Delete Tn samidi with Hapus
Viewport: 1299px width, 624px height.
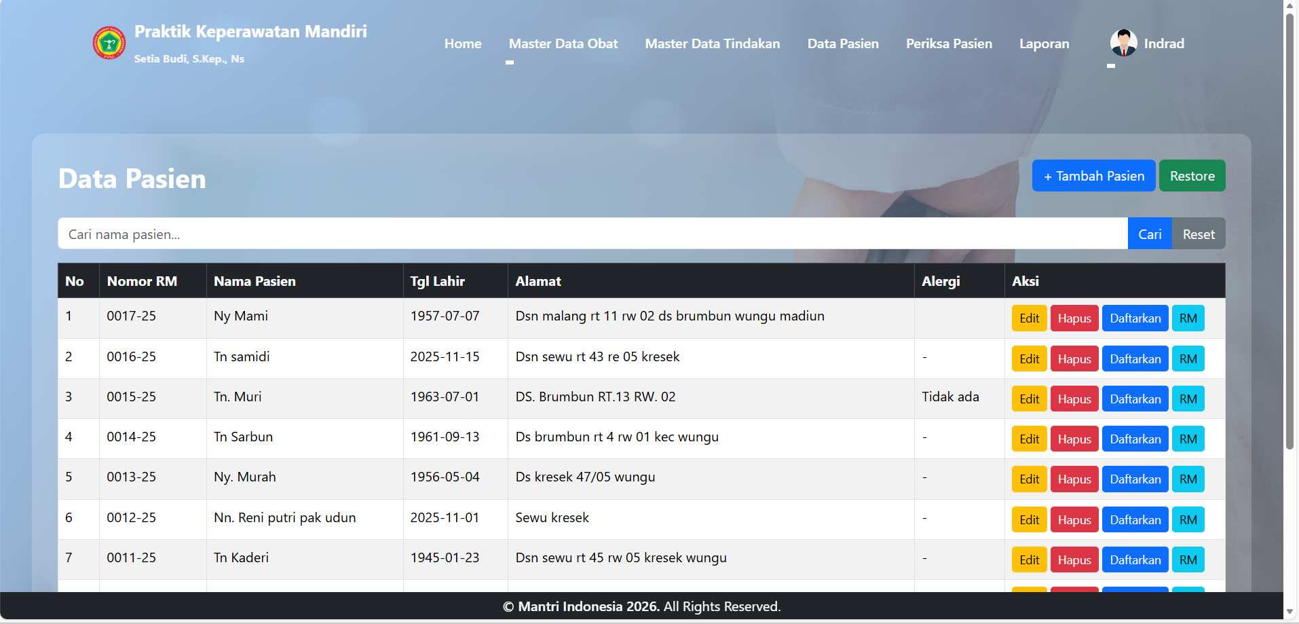(1074, 359)
